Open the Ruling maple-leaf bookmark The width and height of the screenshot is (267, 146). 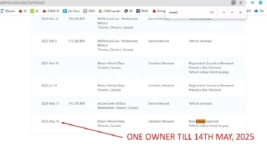159,11
